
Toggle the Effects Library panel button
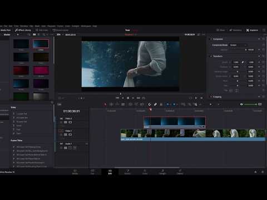click(23, 30)
